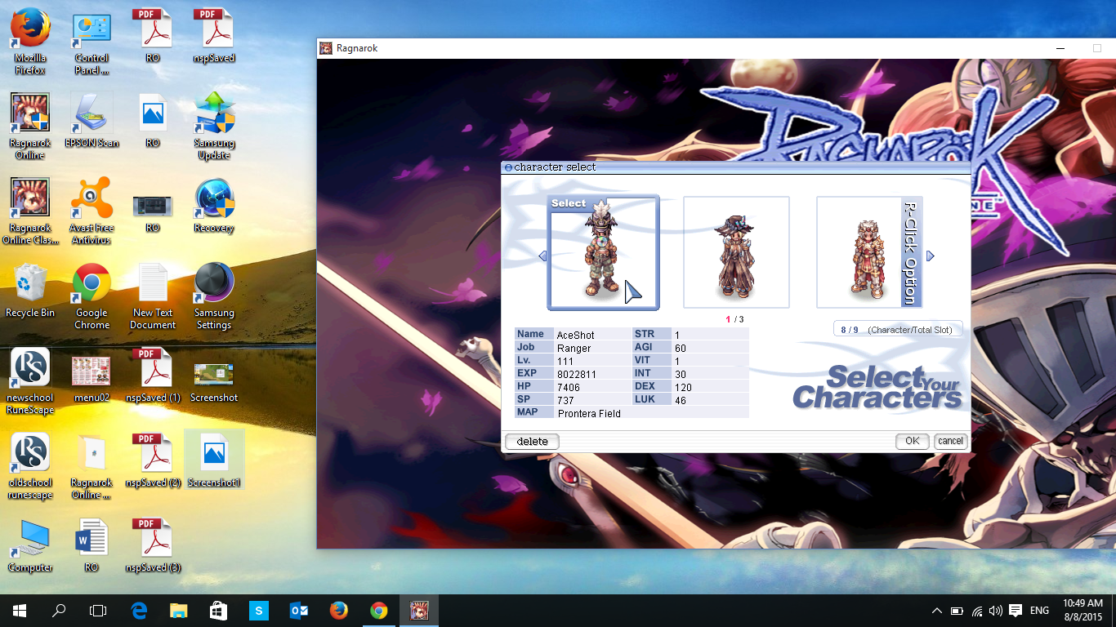Viewport: 1116px width, 627px height.
Task: Open the Store from the taskbar
Action: [218, 611]
